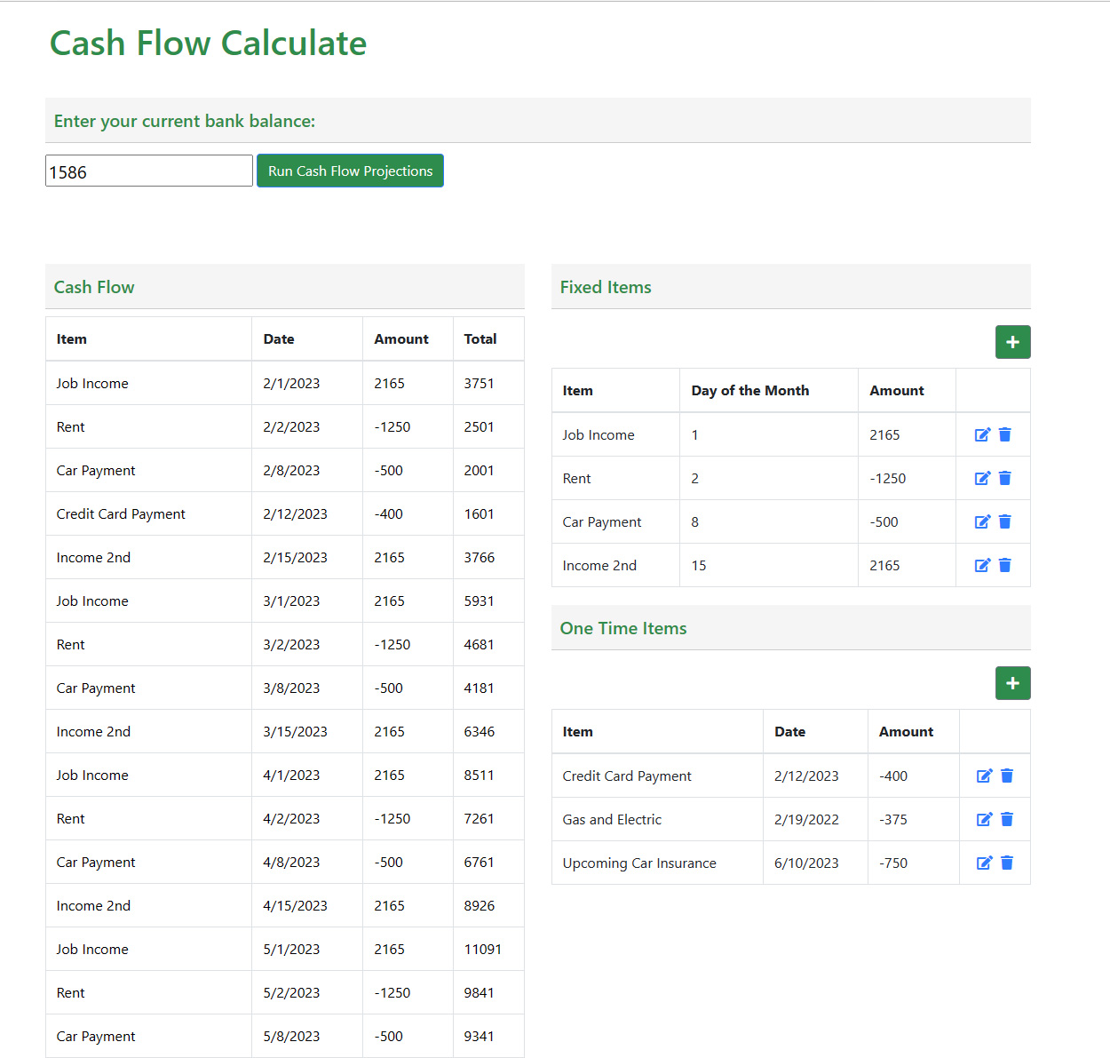
Task: Delete the Income 2nd fixed item
Action: click(x=1004, y=565)
